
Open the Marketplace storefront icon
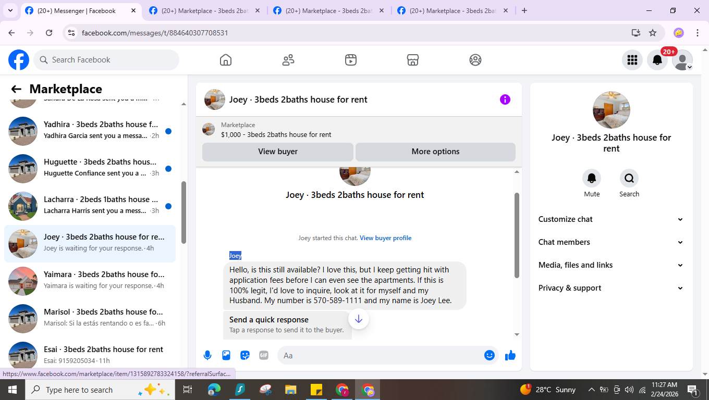point(413,60)
